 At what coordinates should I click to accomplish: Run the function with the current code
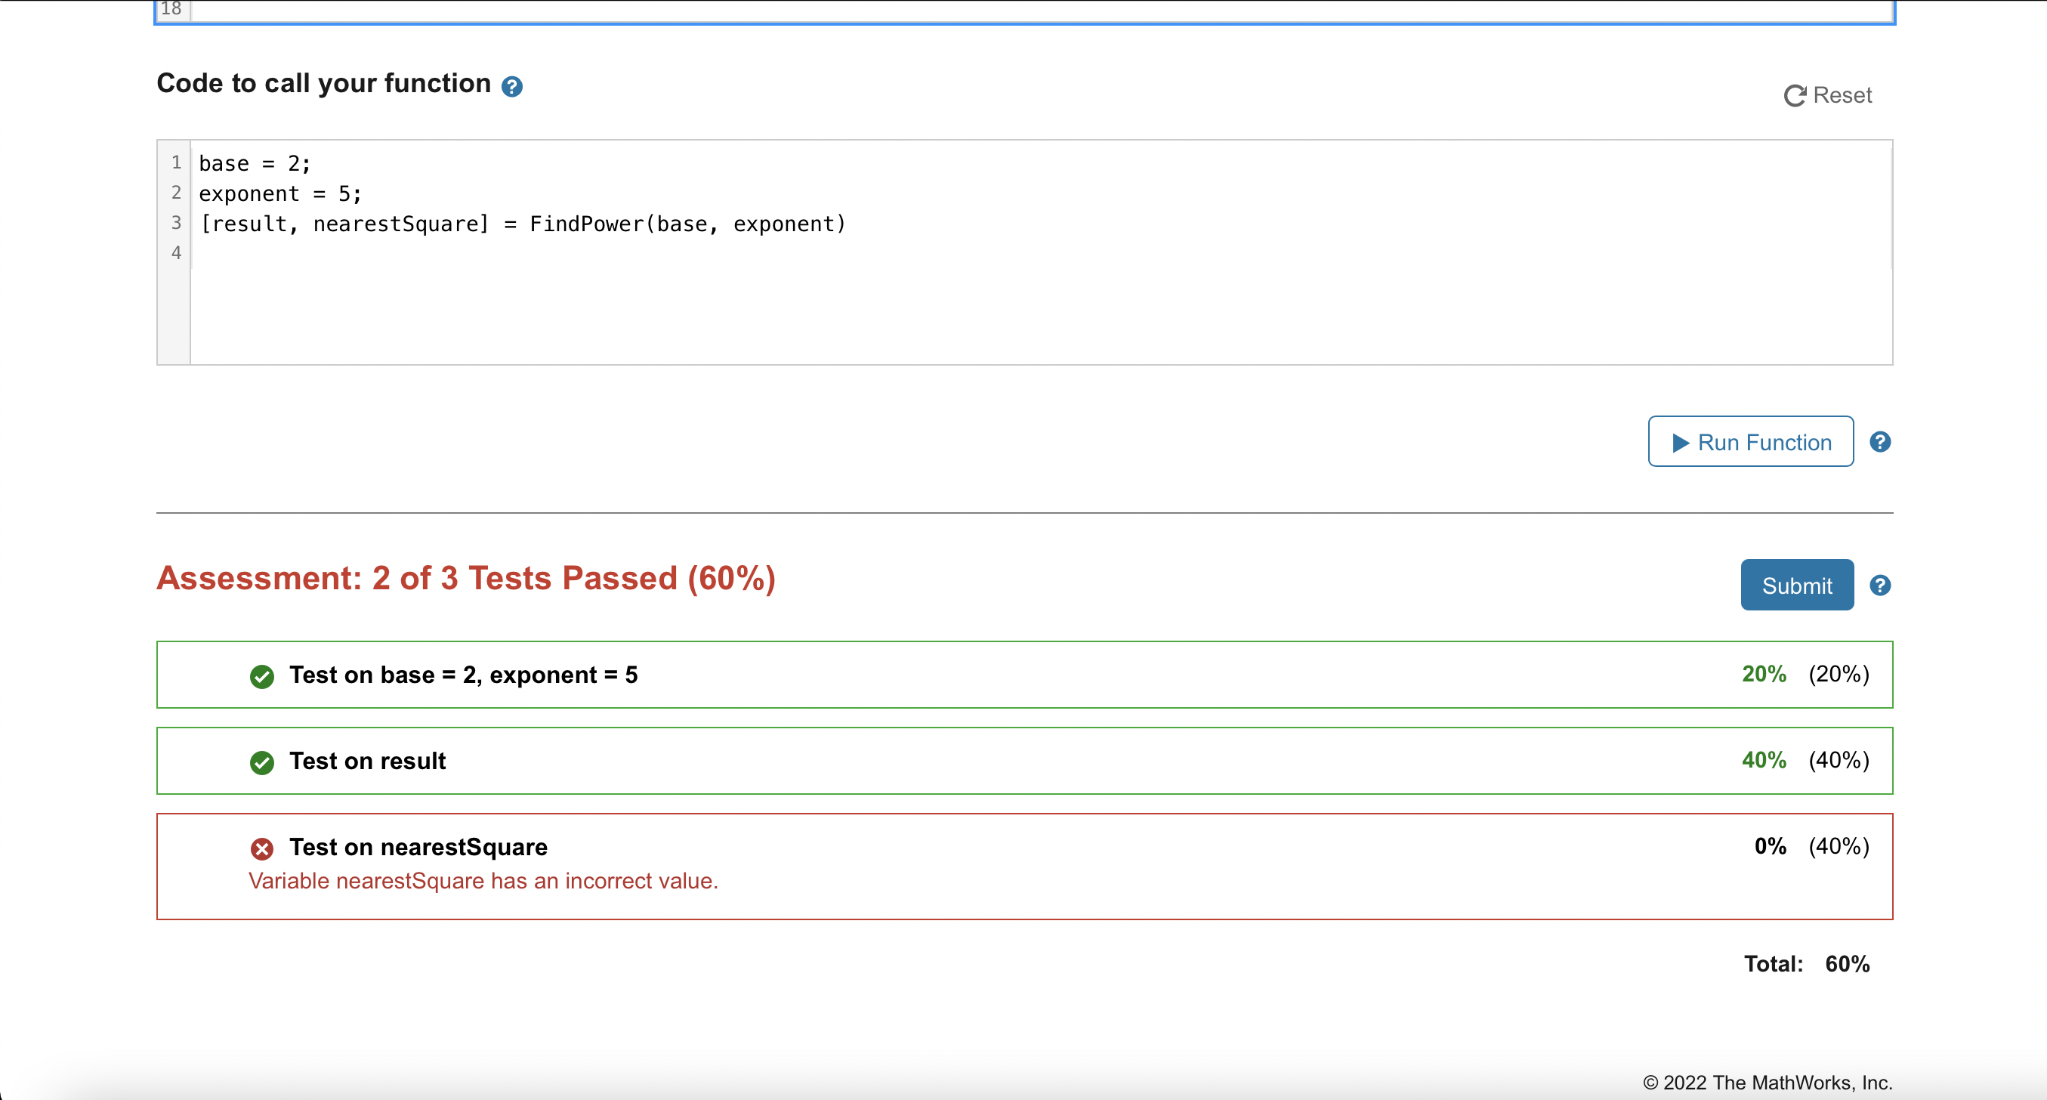tap(1750, 442)
